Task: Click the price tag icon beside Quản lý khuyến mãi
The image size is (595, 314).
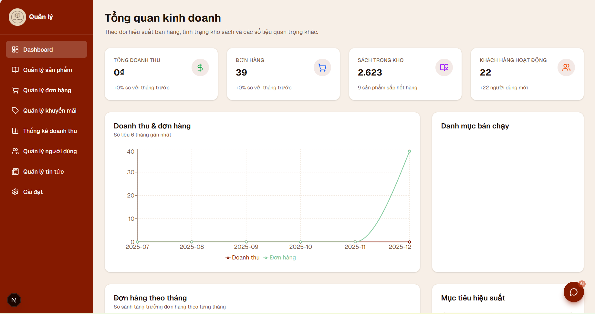Action: point(15,110)
